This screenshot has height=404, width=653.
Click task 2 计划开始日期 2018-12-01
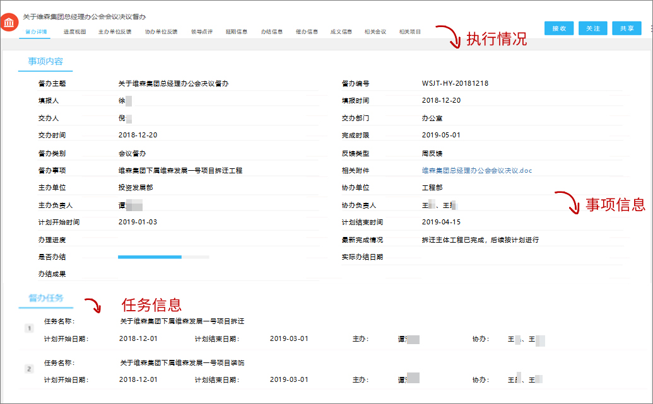[x=138, y=379]
